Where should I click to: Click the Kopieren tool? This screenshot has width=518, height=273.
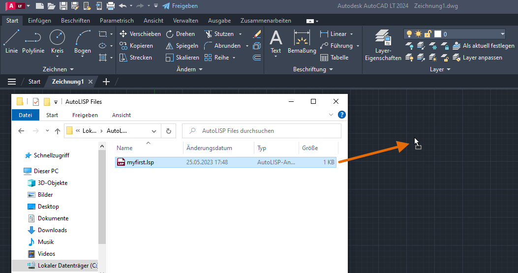tap(136, 46)
